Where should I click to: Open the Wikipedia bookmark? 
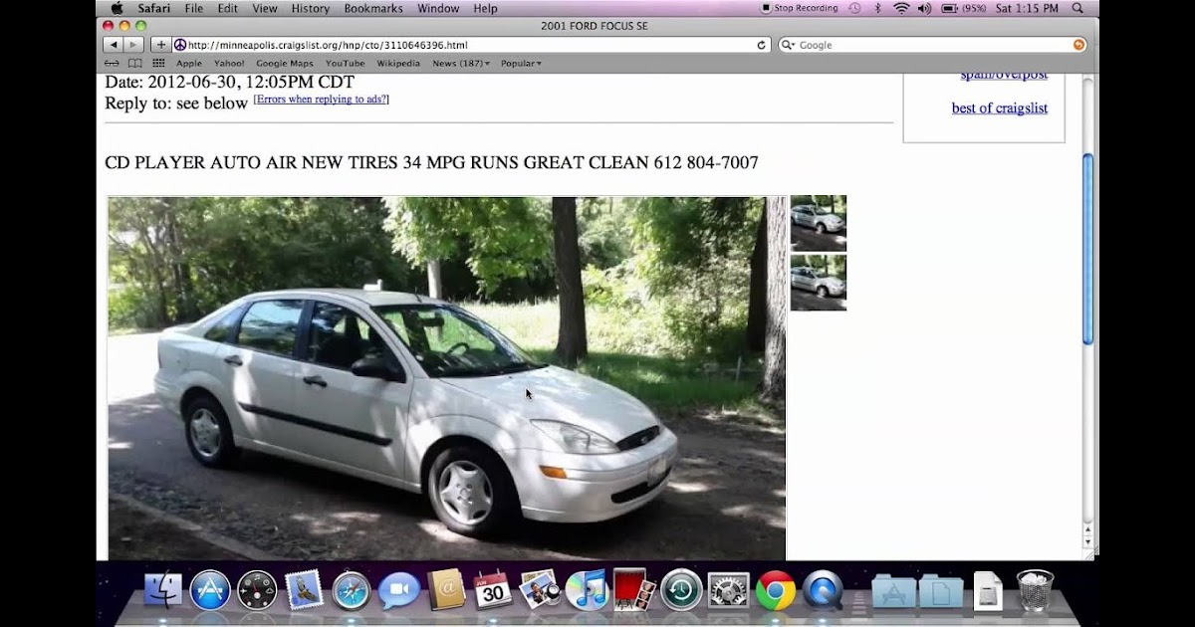[x=398, y=63]
